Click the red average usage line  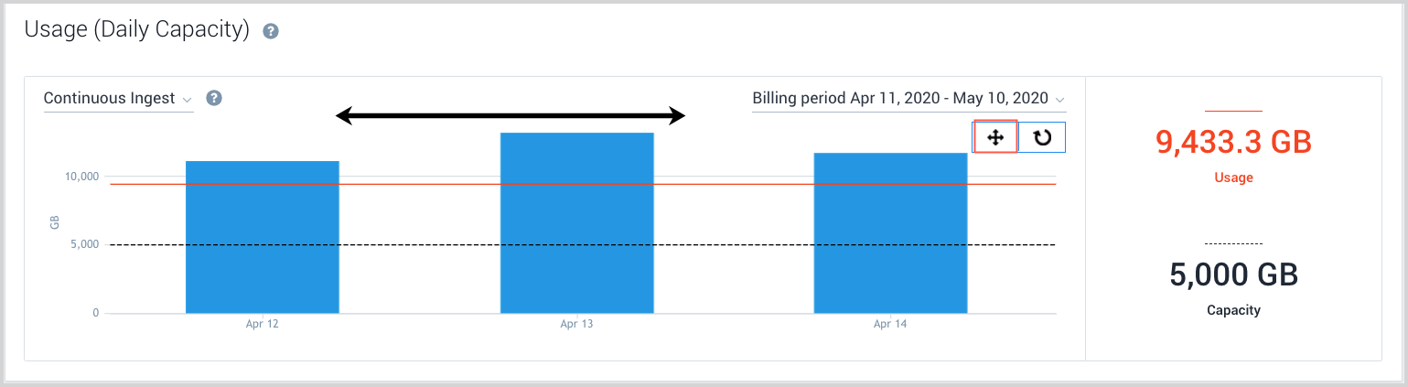421,185
